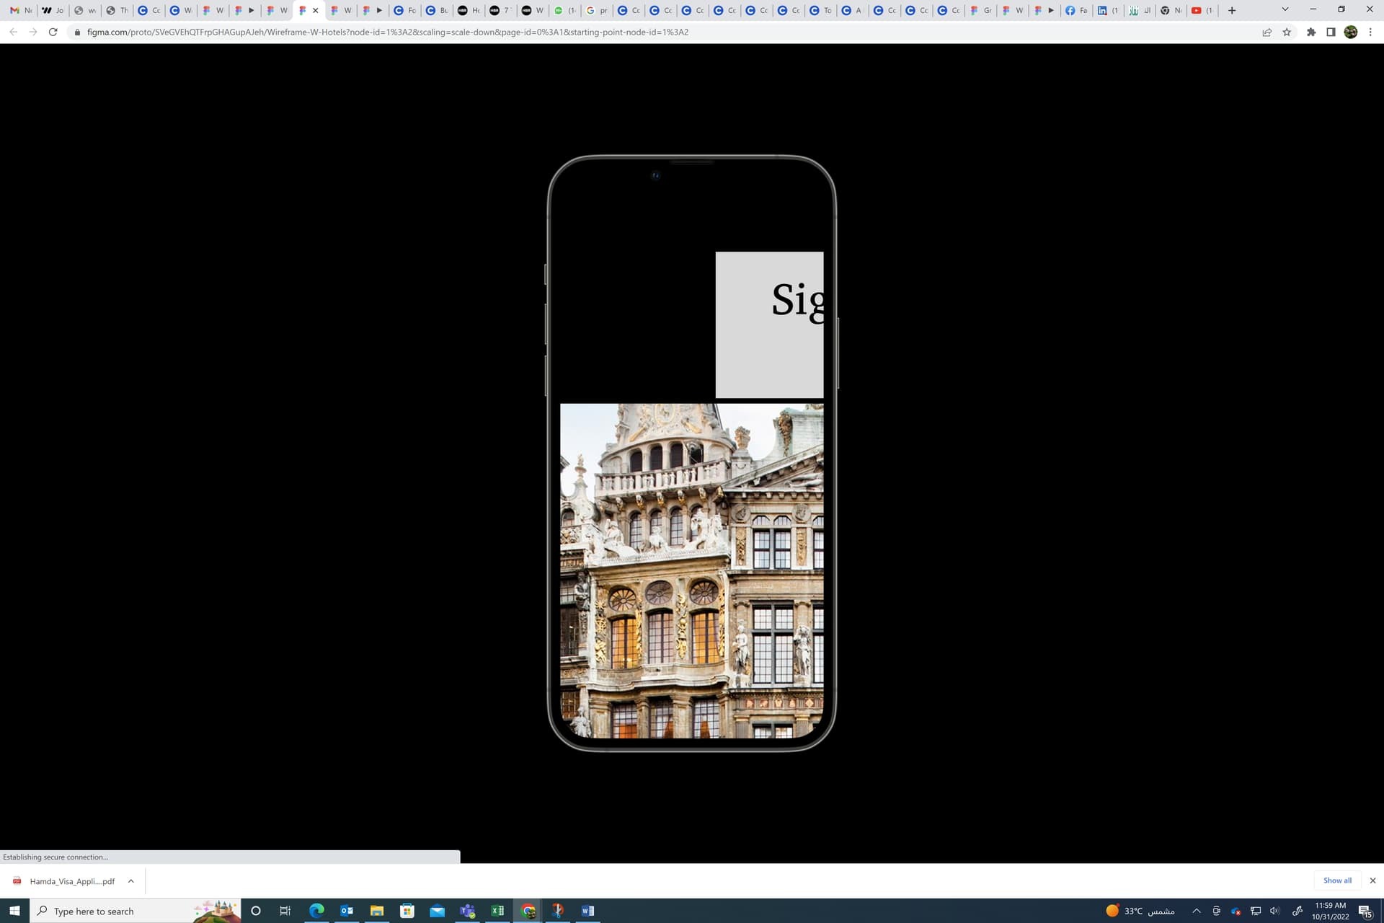
Task: Toggle the browser fullscreen mode
Action: click(1341, 9)
